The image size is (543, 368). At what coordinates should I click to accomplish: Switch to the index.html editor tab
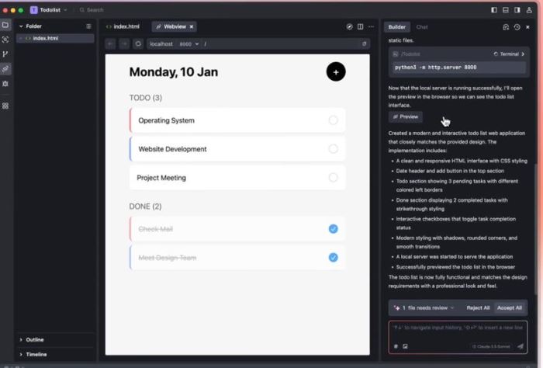pos(123,26)
